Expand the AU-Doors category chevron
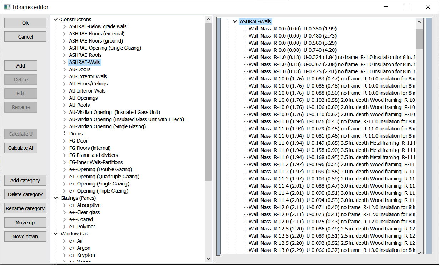 (x=64, y=69)
